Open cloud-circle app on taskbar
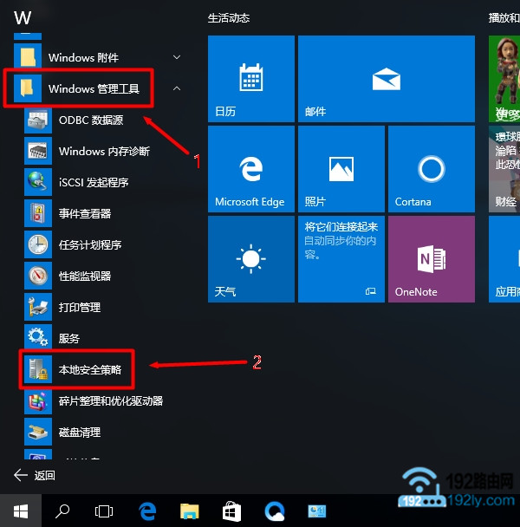520x527 pixels. tap(275, 511)
